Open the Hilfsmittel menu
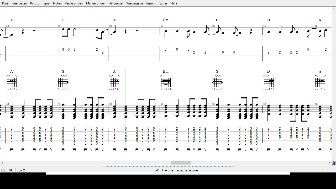This screenshot has height=189, width=336. click(x=116, y=3)
